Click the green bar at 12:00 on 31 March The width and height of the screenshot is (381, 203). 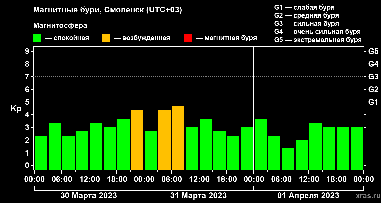tap(206, 144)
